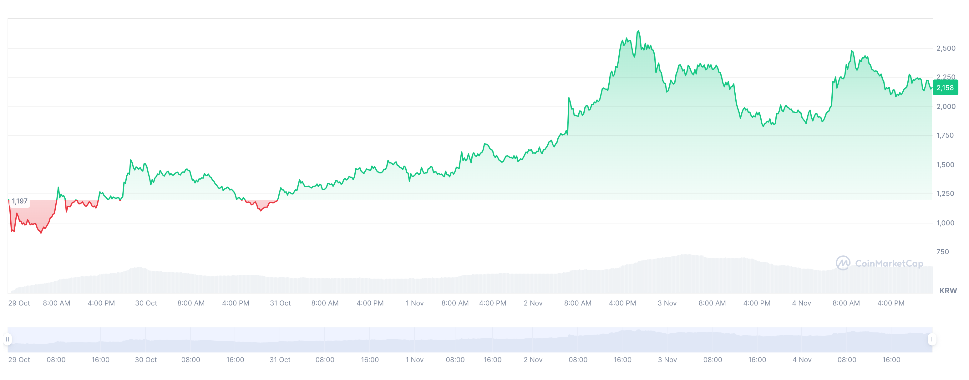Click the 1,197 opening price label

(20, 201)
